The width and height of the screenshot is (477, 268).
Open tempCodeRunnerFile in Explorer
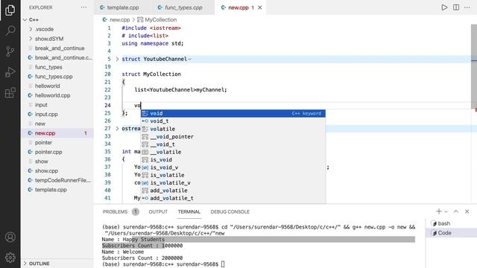point(57,180)
